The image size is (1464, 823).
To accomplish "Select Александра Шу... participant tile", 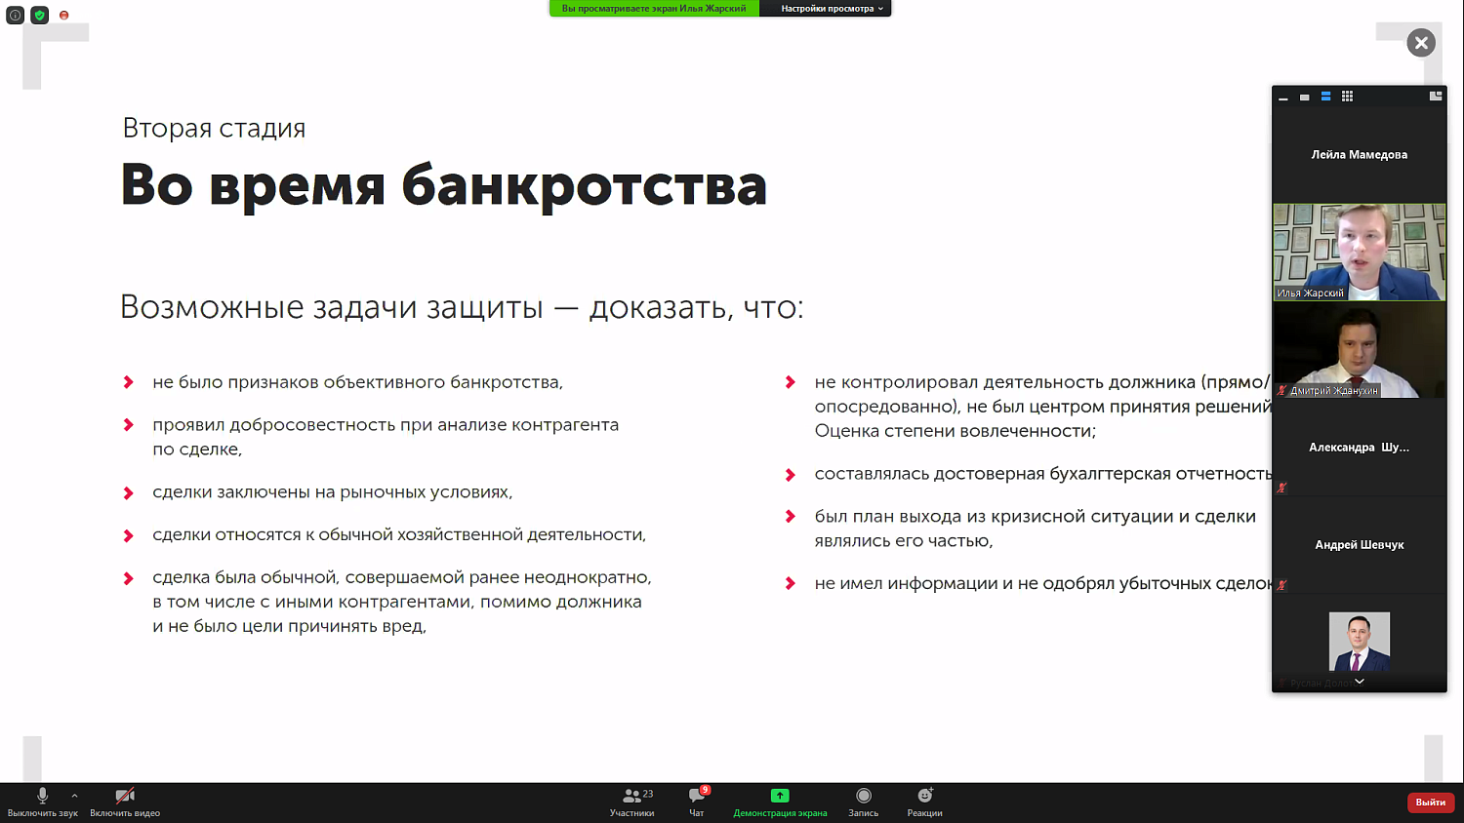I will point(1360,447).
